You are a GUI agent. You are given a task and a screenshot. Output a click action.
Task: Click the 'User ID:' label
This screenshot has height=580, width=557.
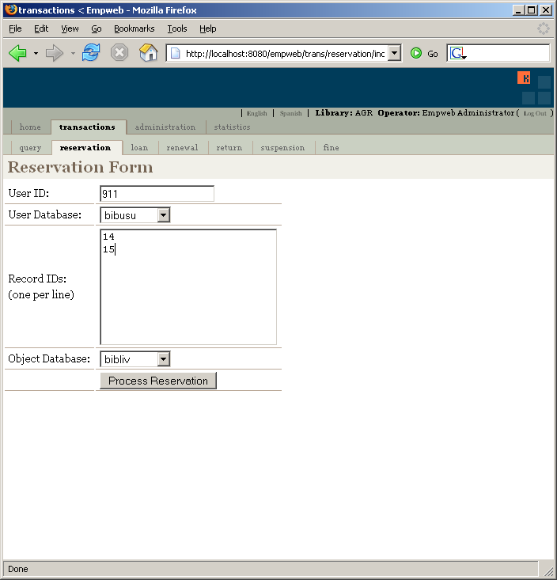point(28,193)
